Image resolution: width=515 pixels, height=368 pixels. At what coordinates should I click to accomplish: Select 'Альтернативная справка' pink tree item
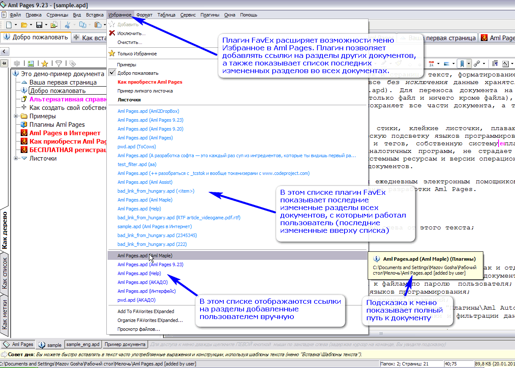(68, 99)
